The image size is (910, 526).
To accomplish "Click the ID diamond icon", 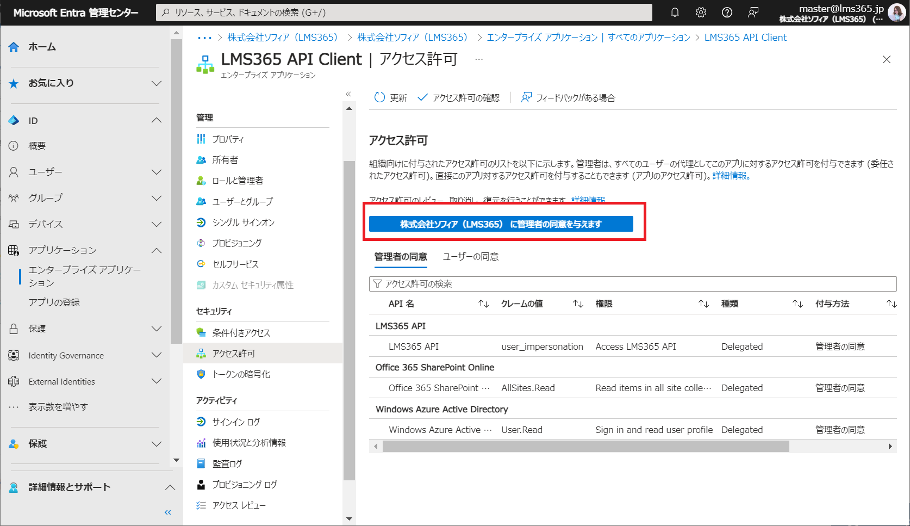I will [14, 120].
